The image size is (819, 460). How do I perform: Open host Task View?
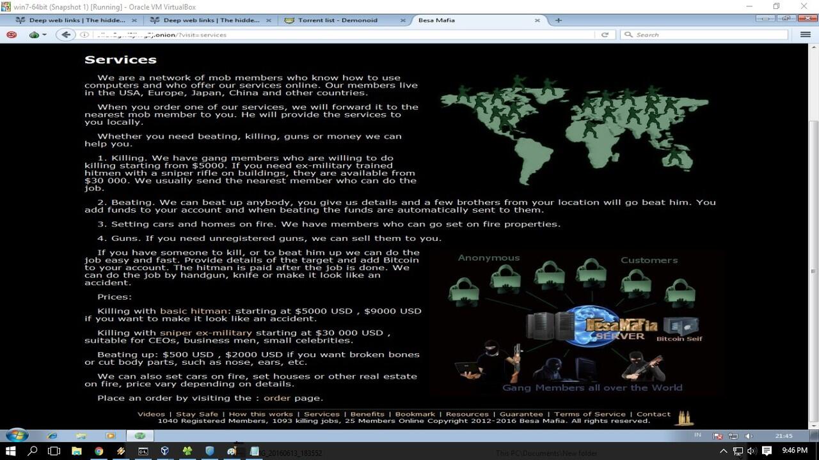[x=54, y=451]
